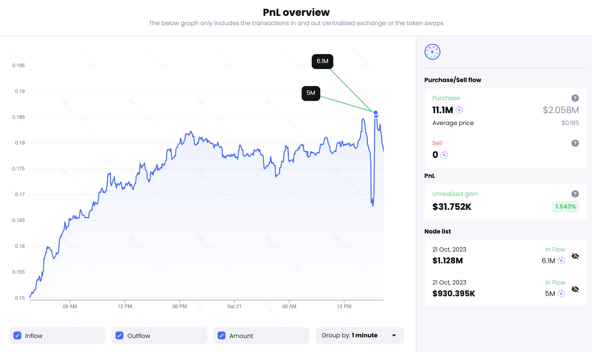Screen dimensions: 592x352
Task: Open the Purchase help question mark icon
Action: tap(575, 98)
